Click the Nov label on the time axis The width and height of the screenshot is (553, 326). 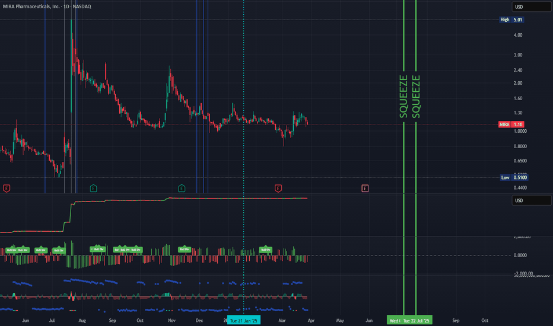(x=171, y=320)
